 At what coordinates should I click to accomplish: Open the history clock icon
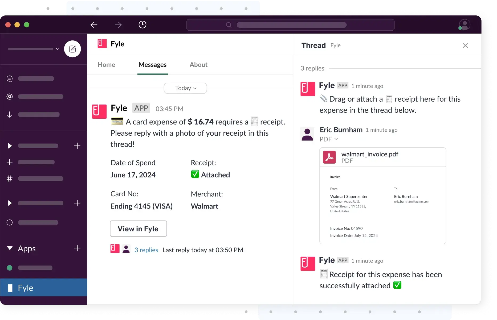142,25
